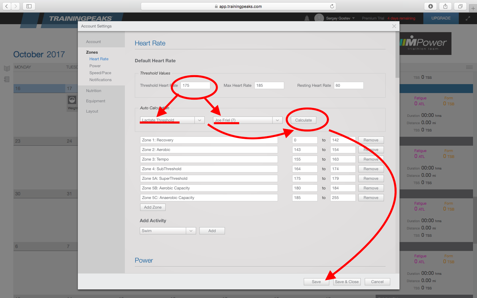This screenshot has width=477, height=298.
Task: Select the Zones section in the sidebar
Action: (92, 52)
